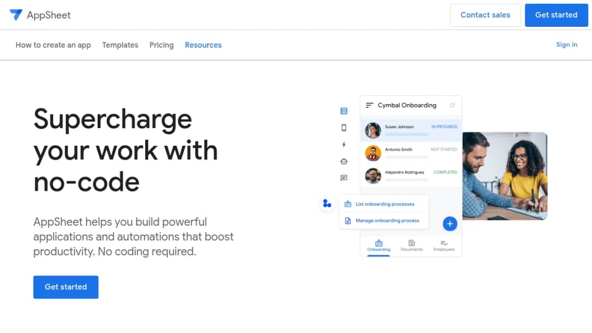Click the Cymbal Onboarding title
The image size is (592, 333).
point(407,105)
